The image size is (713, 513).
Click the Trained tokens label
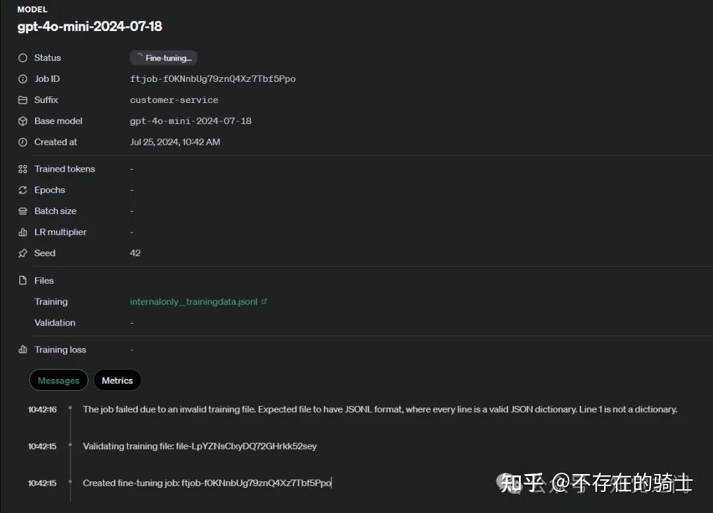(65, 169)
